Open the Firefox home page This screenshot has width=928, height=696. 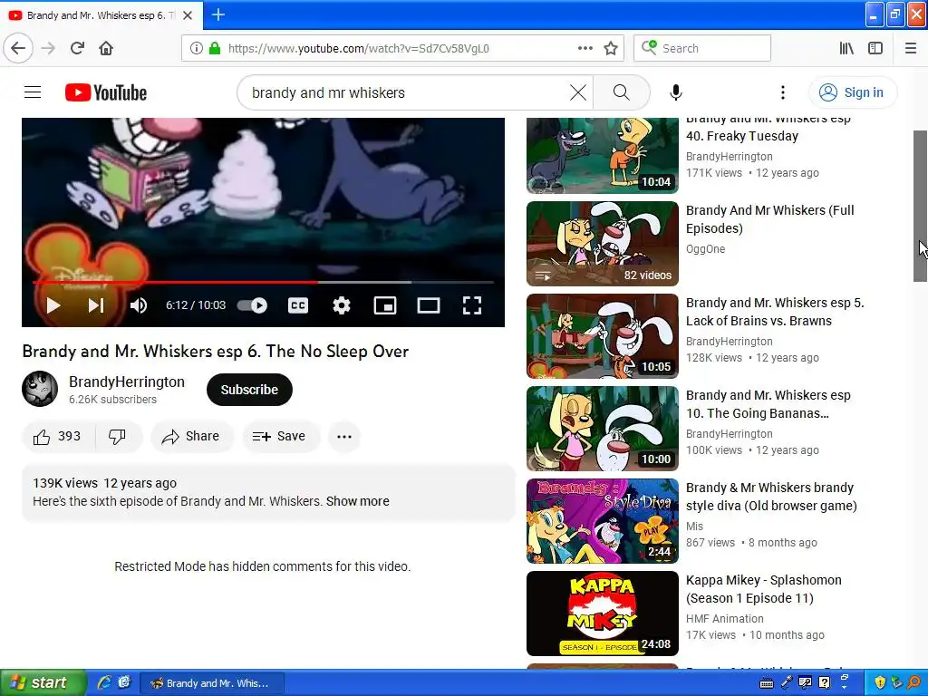tap(106, 48)
